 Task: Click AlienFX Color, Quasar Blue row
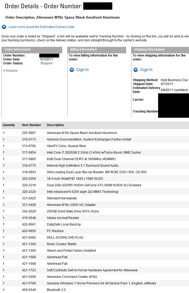pos(95,146)
